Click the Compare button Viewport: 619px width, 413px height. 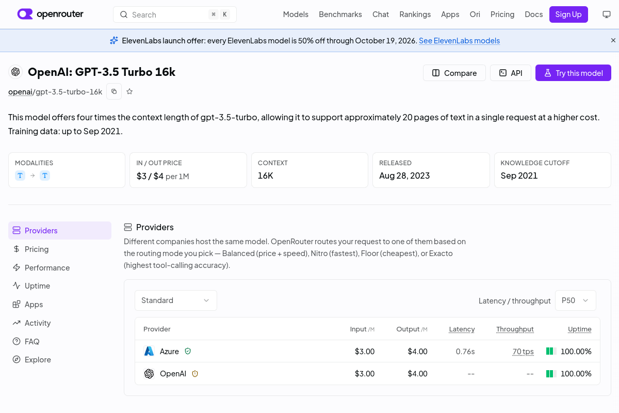[454, 73]
